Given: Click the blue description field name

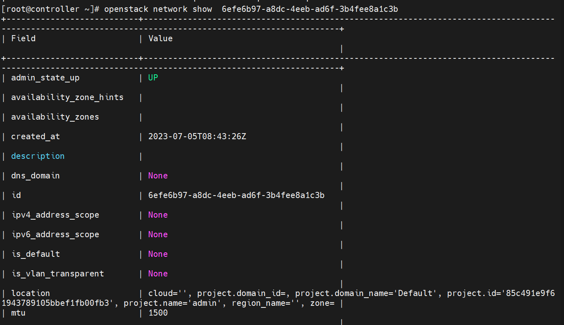Looking at the screenshot, I should pos(38,156).
